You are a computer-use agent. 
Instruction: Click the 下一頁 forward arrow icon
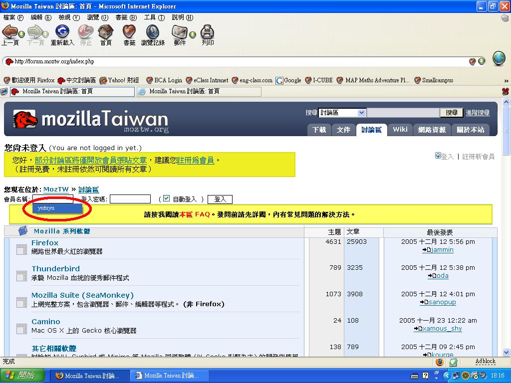35,31
